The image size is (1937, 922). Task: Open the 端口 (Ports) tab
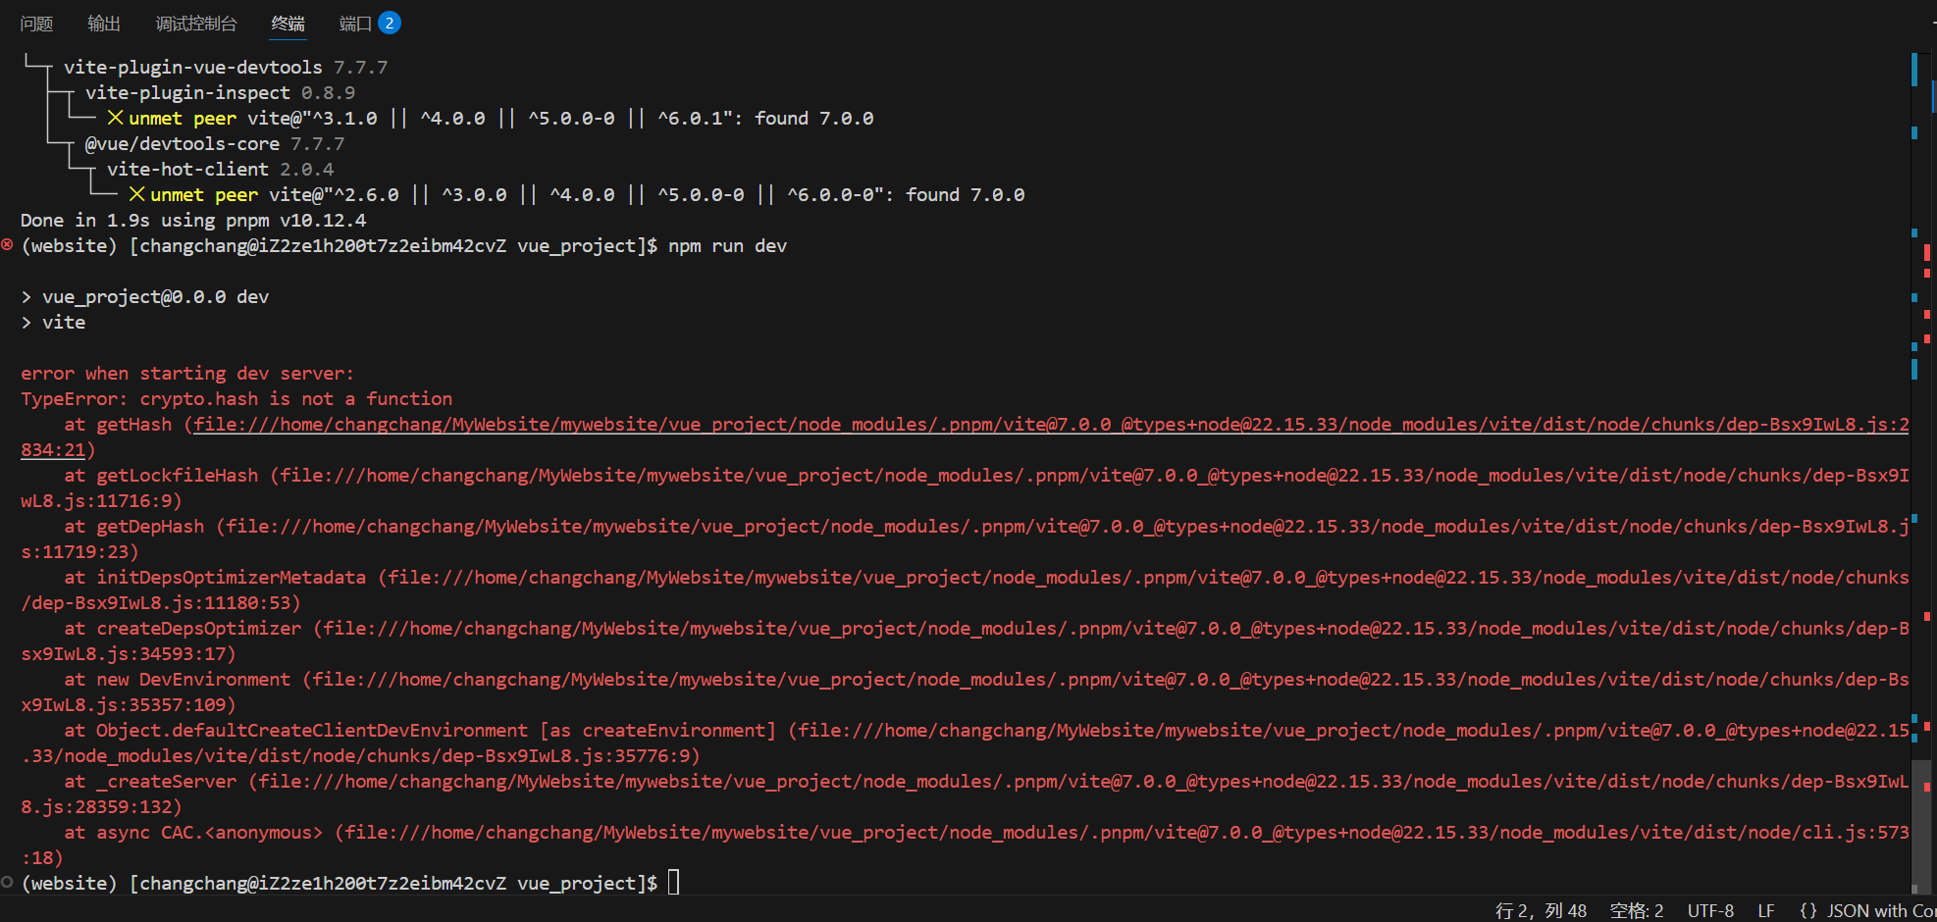[x=353, y=23]
